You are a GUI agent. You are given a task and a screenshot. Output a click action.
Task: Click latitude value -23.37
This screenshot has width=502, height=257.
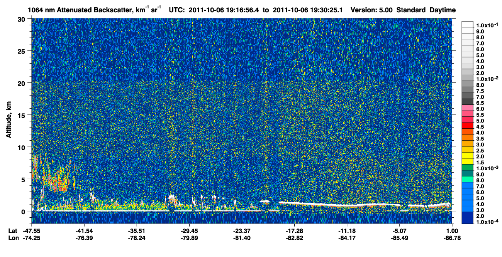pyautogui.click(x=241, y=231)
